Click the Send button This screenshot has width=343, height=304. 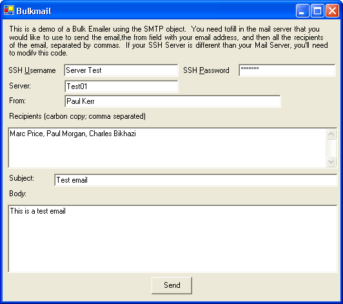point(171,285)
